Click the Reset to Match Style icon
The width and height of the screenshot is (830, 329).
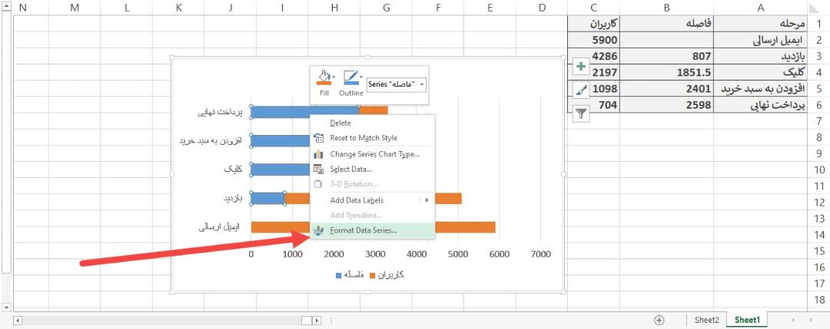[x=318, y=138]
